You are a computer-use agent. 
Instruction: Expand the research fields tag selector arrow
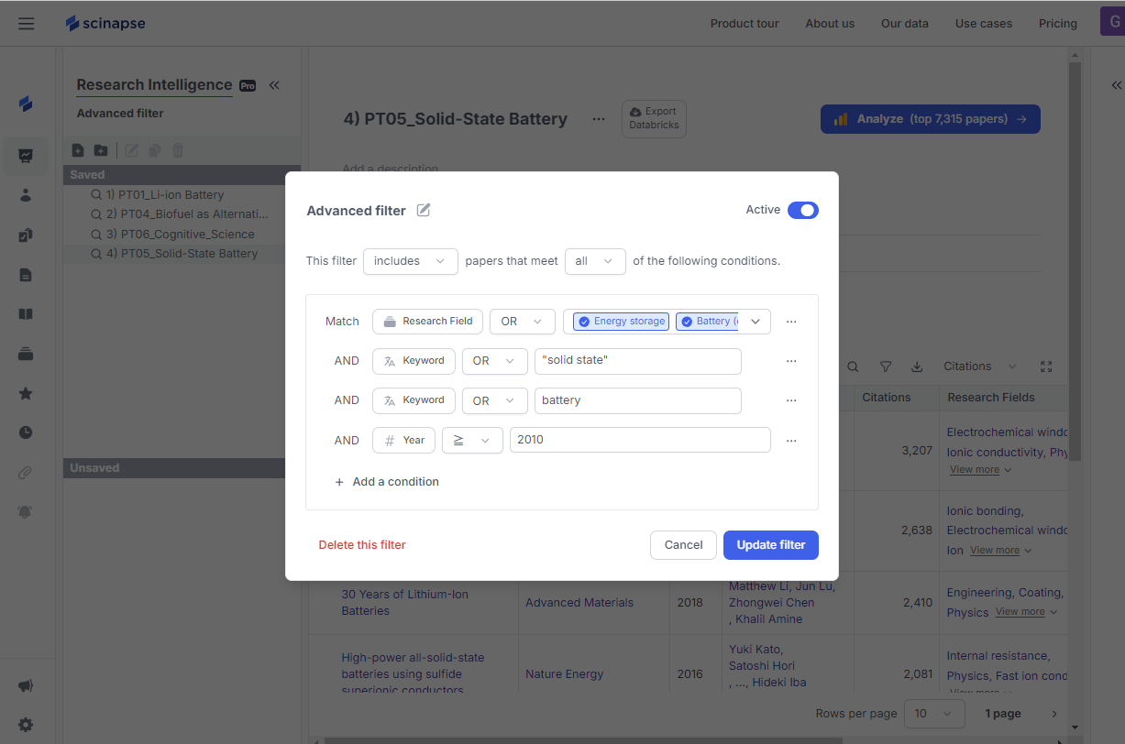756,322
